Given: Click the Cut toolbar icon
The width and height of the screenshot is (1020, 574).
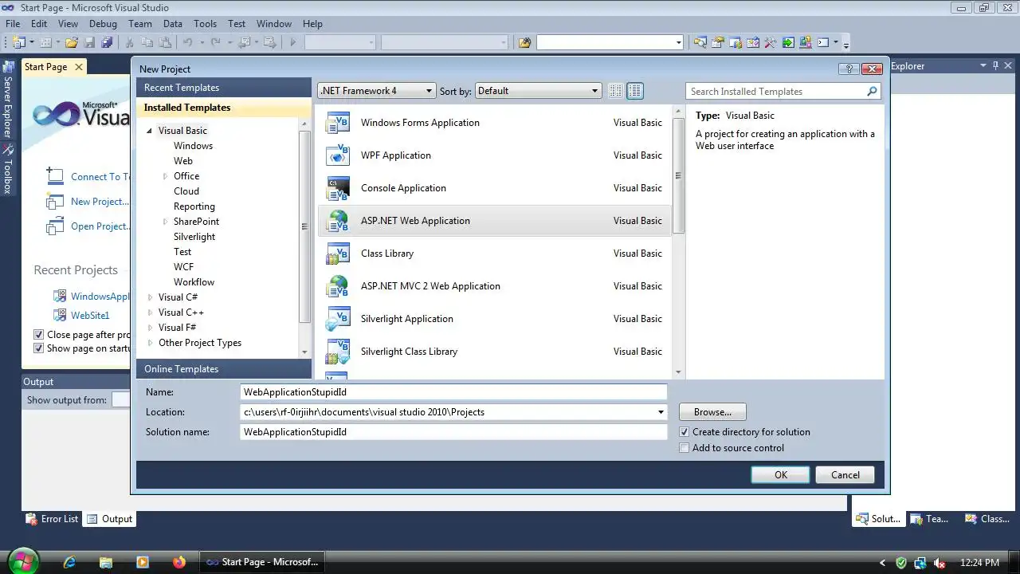Looking at the screenshot, I should [x=129, y=42].
